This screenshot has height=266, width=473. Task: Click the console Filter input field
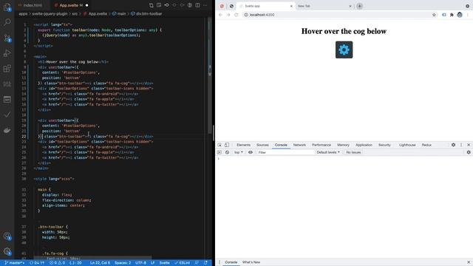click(285, 152)
